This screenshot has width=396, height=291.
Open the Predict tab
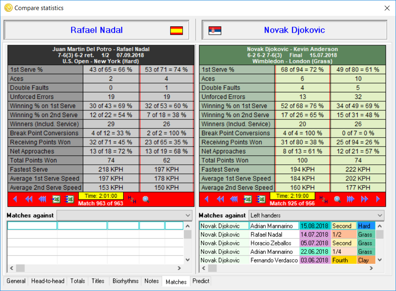[201, 281]
